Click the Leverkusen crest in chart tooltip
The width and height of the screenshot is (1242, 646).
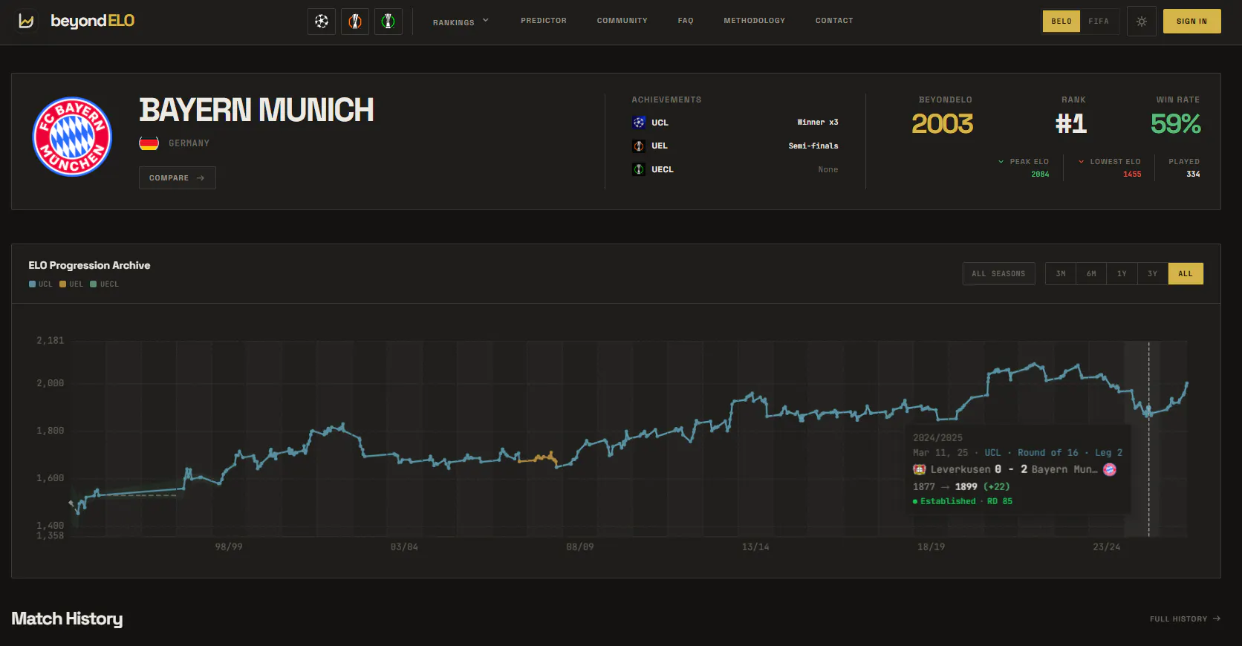[x=920, y=469]
